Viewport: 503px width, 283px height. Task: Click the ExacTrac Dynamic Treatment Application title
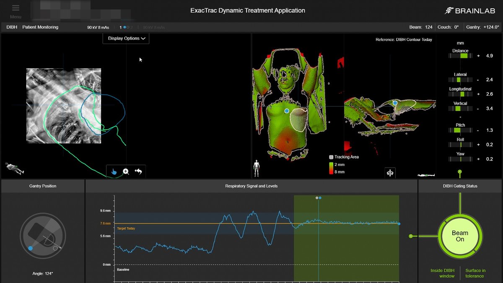pyautogui.click(x=248, y=10)
